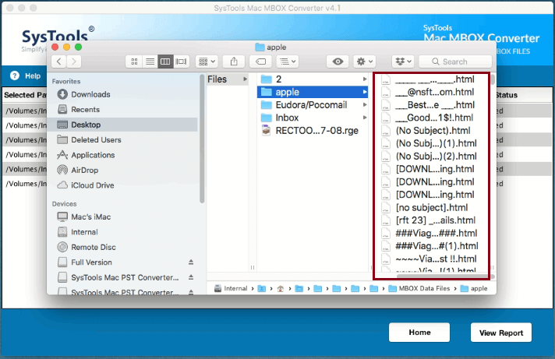Click Home button in SysTools window
This screenshot has height=359, width=555.
click(x=419, y=333)
